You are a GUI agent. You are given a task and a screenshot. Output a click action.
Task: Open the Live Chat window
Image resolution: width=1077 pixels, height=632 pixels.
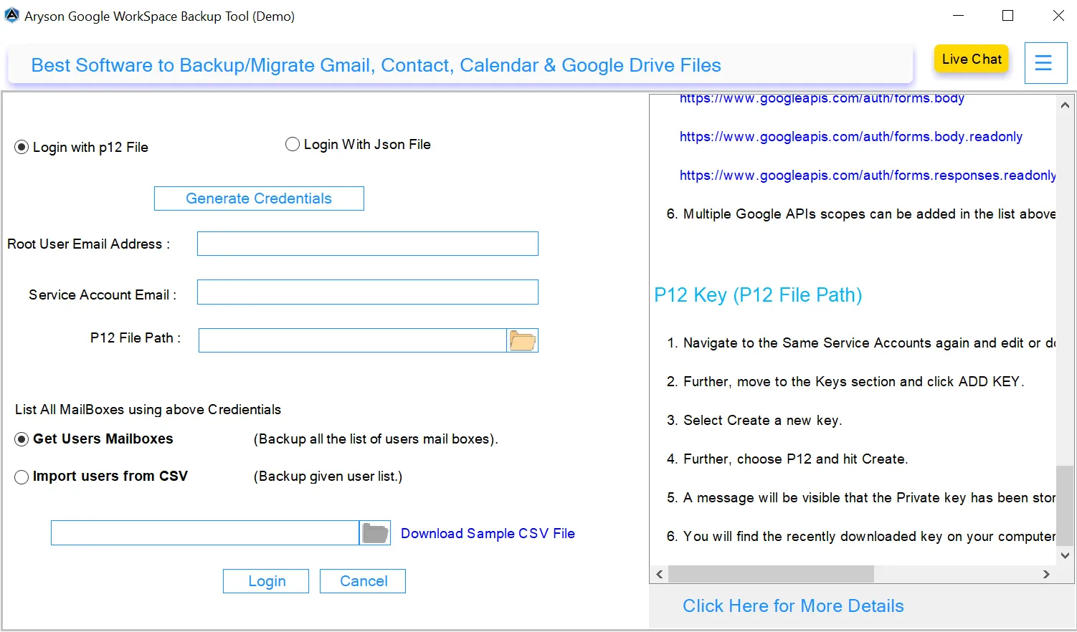[971, 59]
